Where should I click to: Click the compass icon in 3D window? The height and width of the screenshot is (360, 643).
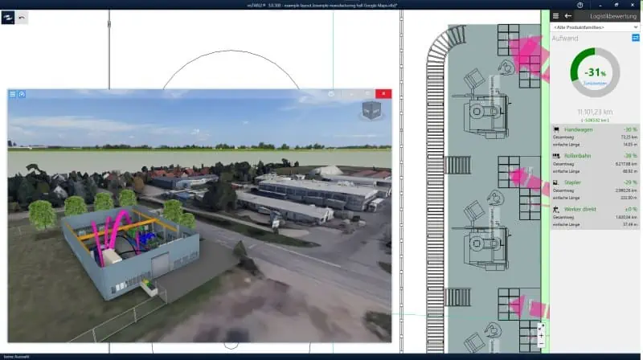click(x=22, y=94)
